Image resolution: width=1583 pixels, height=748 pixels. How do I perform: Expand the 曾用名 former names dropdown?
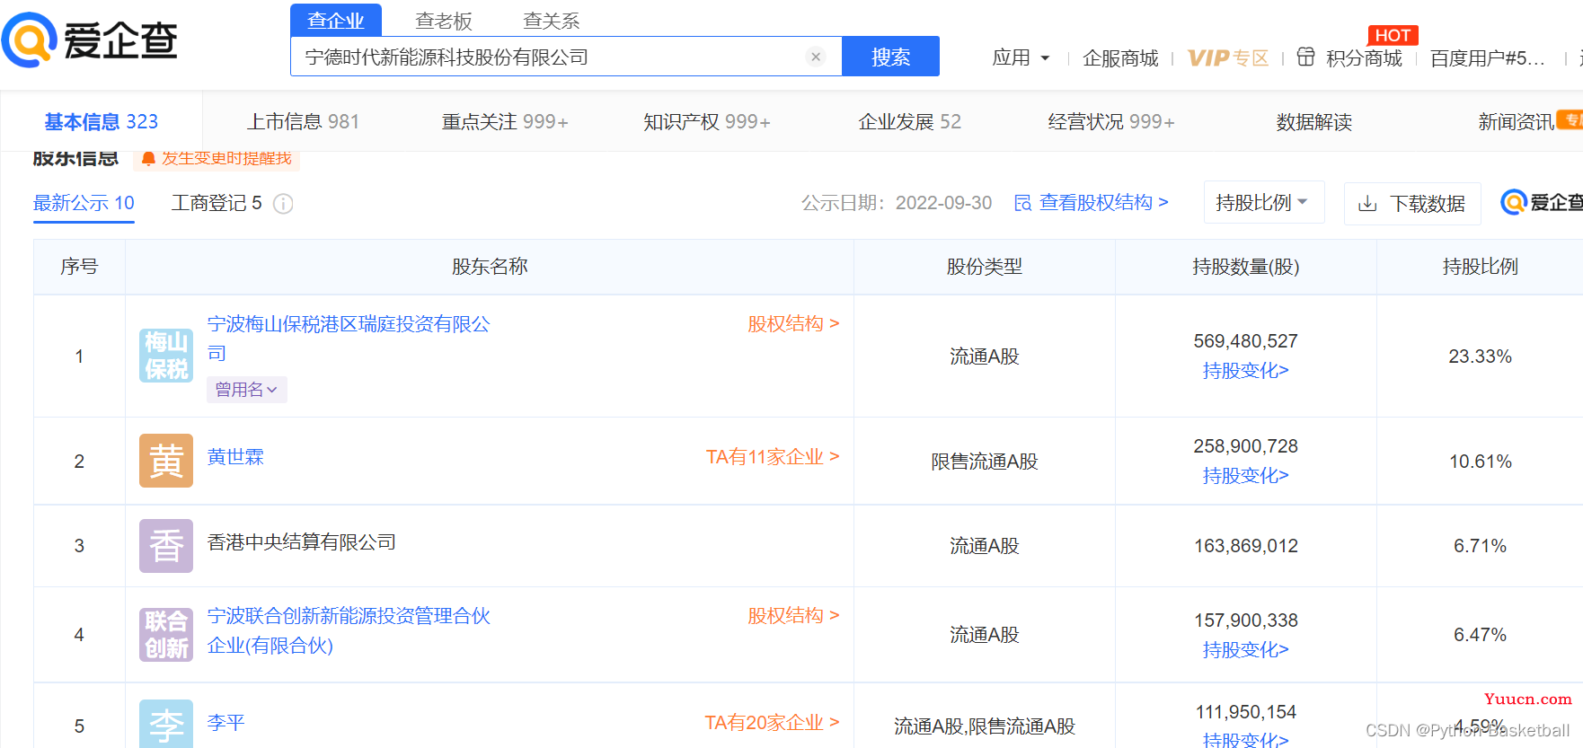(247, 389)
